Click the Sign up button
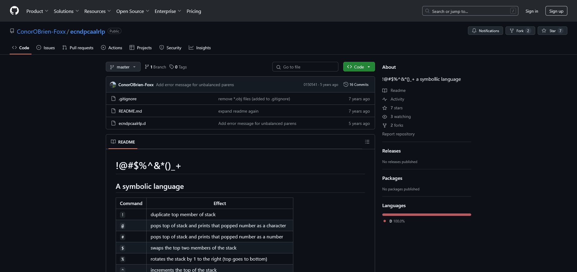 (556, 11)
